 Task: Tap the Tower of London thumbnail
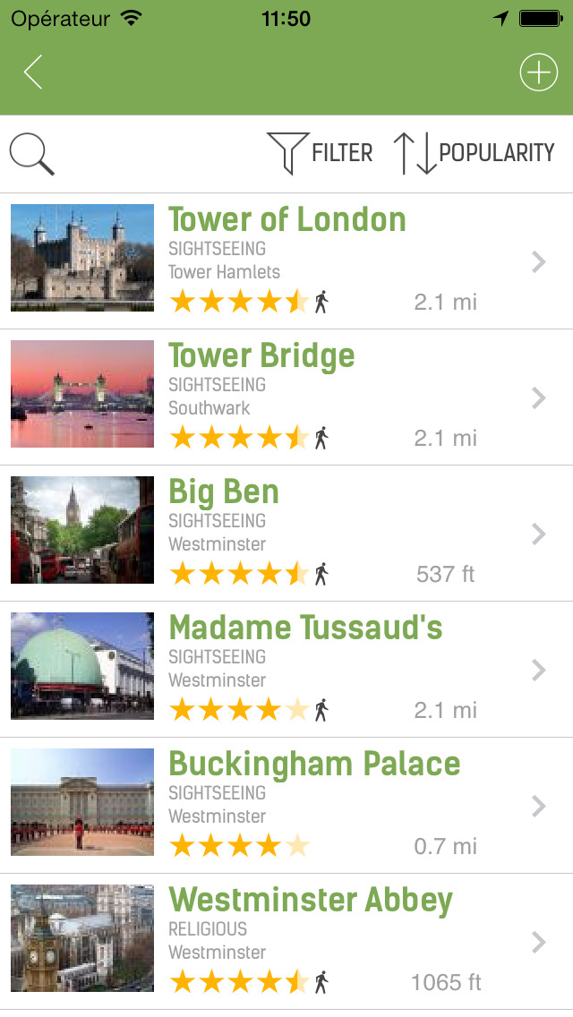pos(82,258)
